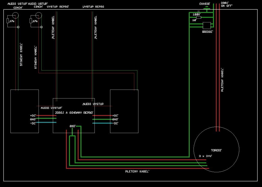Select the 230V ON OFF label
This screenshot has height=187, width=262.
[227, 4]
